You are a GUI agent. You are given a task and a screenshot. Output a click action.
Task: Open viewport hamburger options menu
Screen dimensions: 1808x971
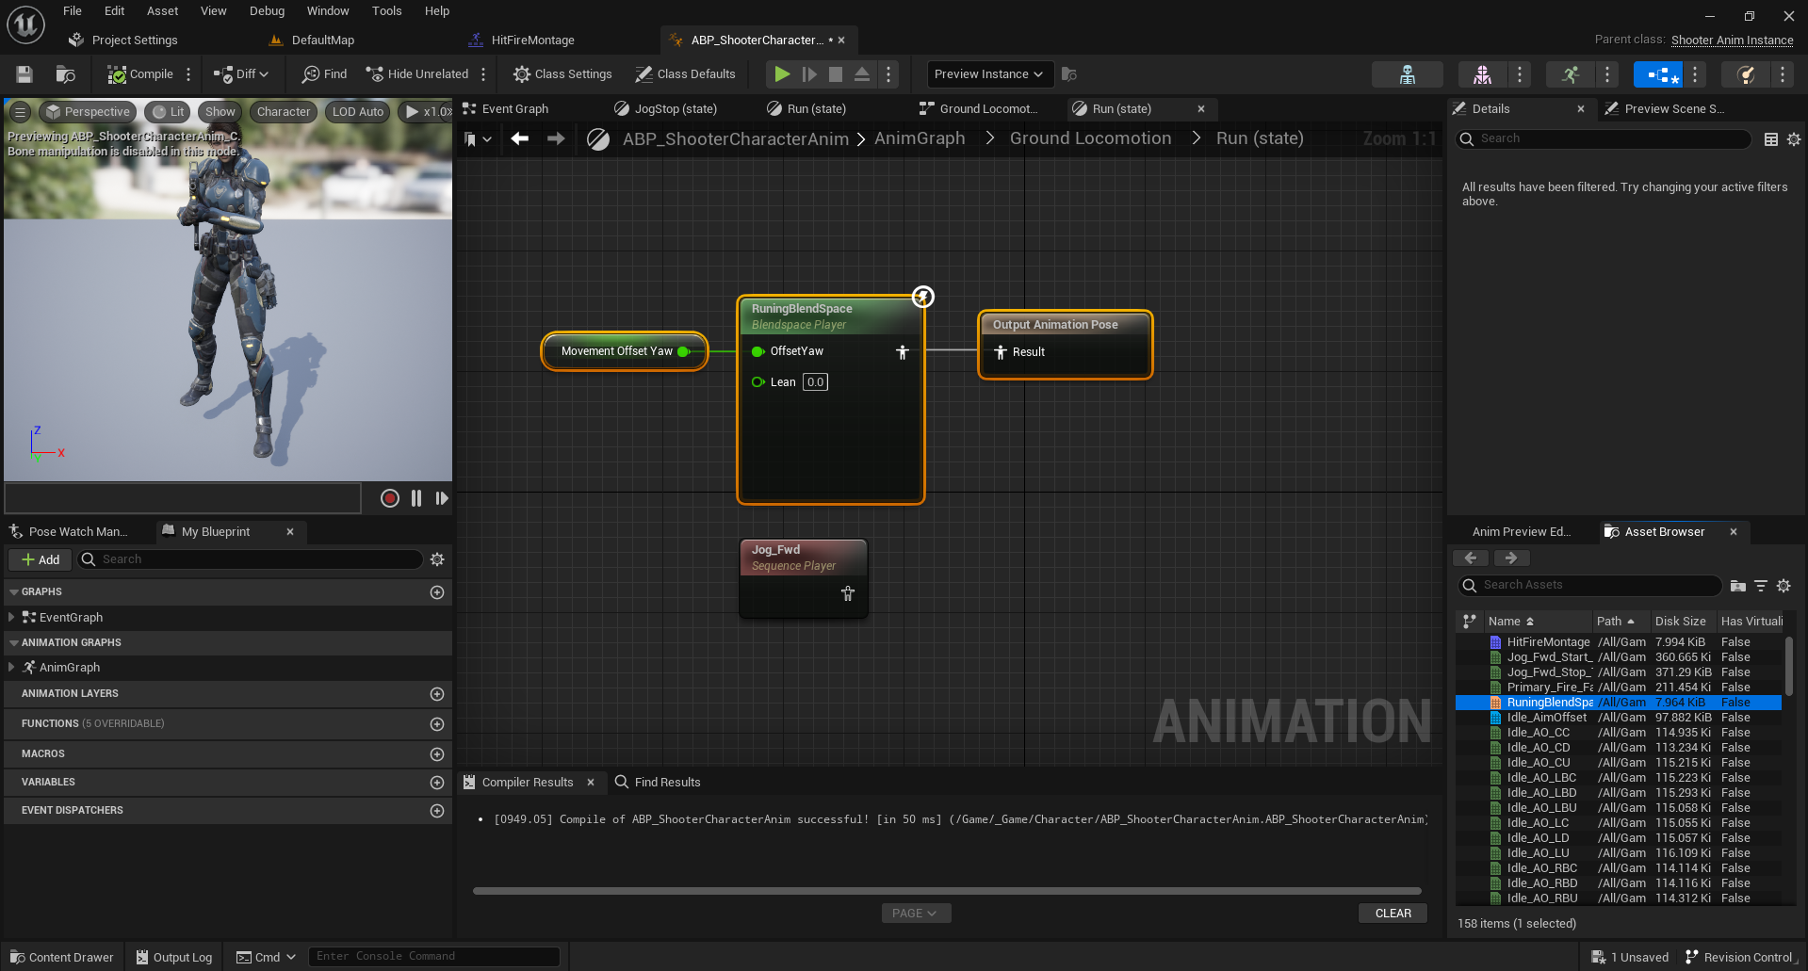(x=20, y=112)
